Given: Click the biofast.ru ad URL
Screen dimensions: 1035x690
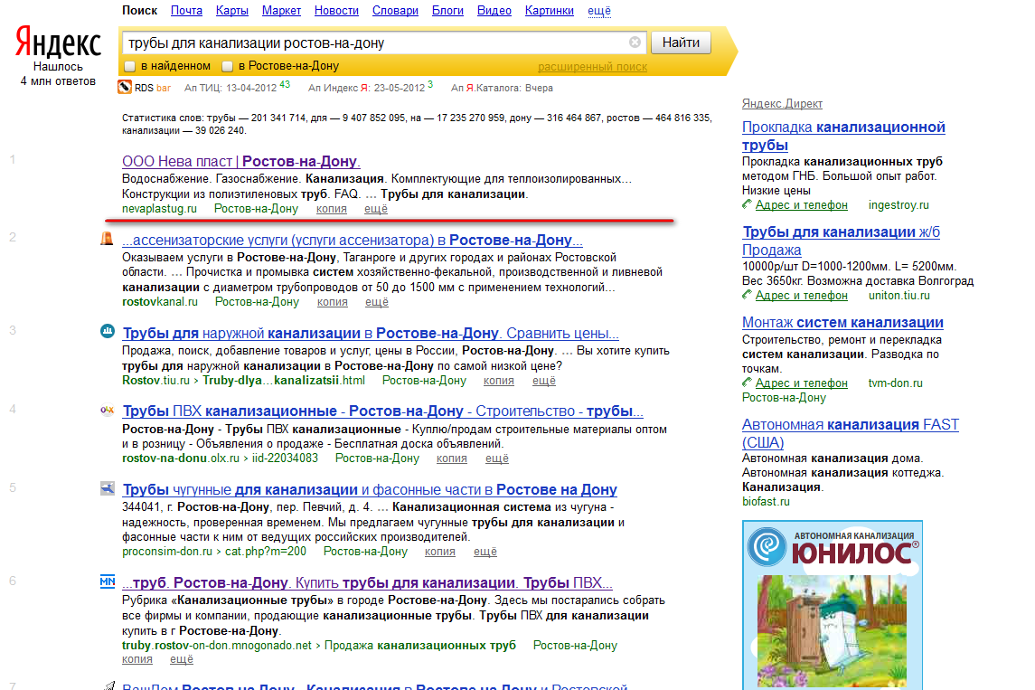Looking at the screenshot, I should [766, 501].
